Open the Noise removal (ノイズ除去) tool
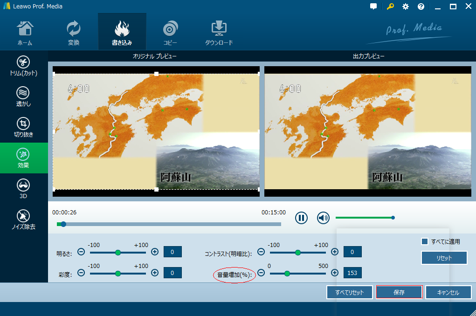The width and height of the screenshot is (476, 316). tap(23, 220)
